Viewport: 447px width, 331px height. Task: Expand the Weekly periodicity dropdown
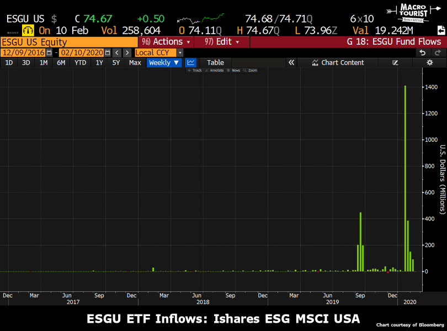tap(164, 62)
